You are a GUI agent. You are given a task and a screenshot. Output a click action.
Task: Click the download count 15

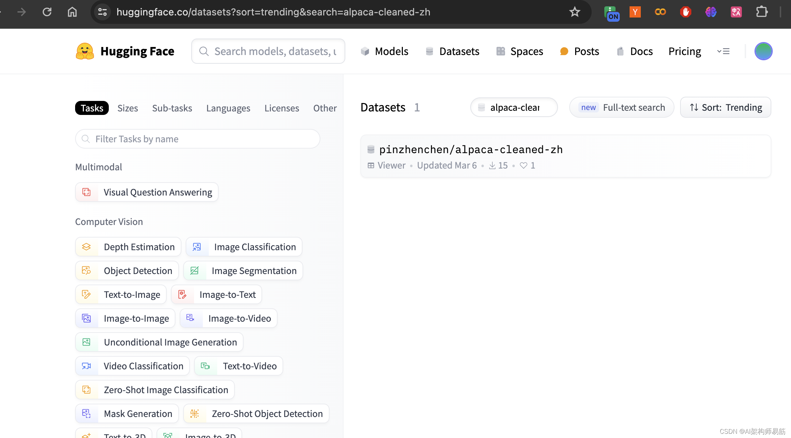pyautogui.click(x=498, y=165)
